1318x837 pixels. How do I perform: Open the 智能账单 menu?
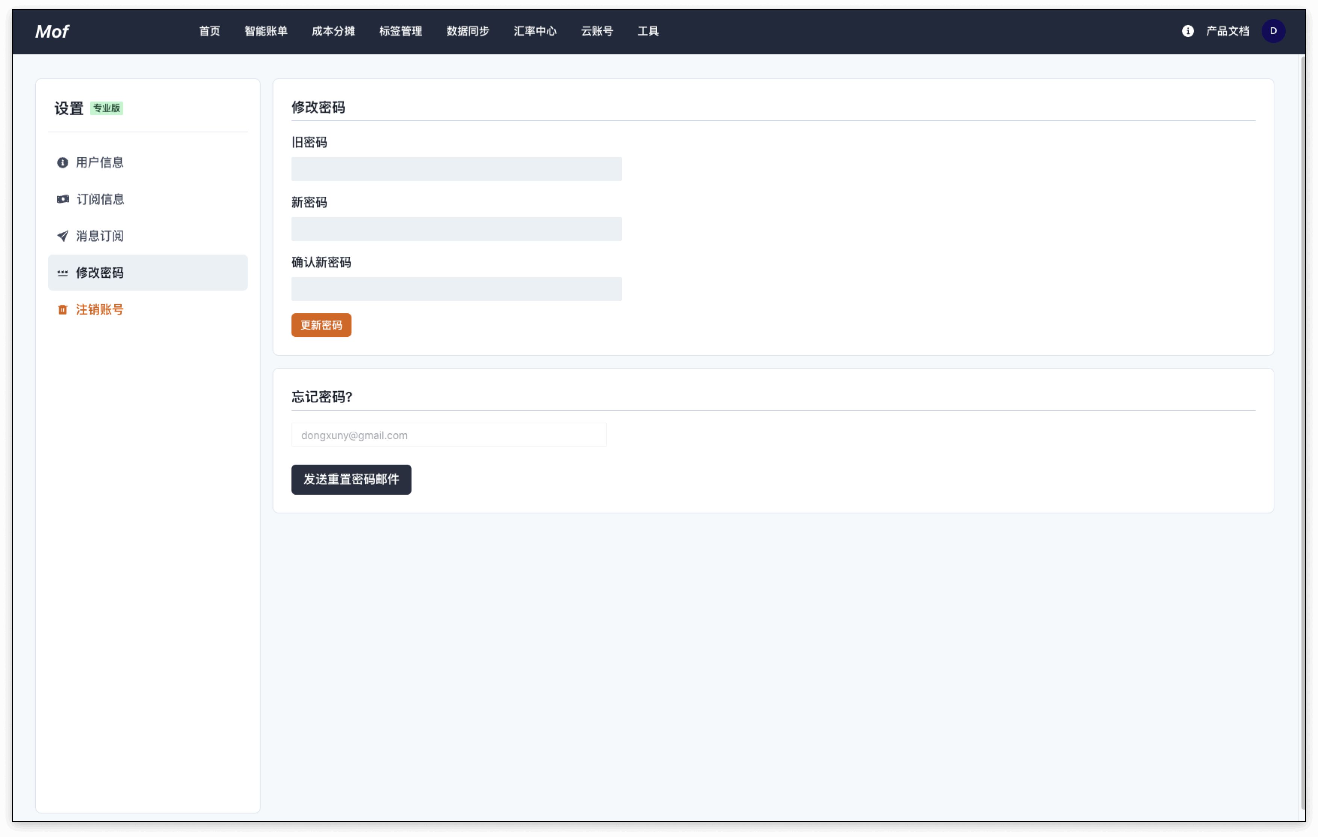pyautogui.click(x=266, y=31)
